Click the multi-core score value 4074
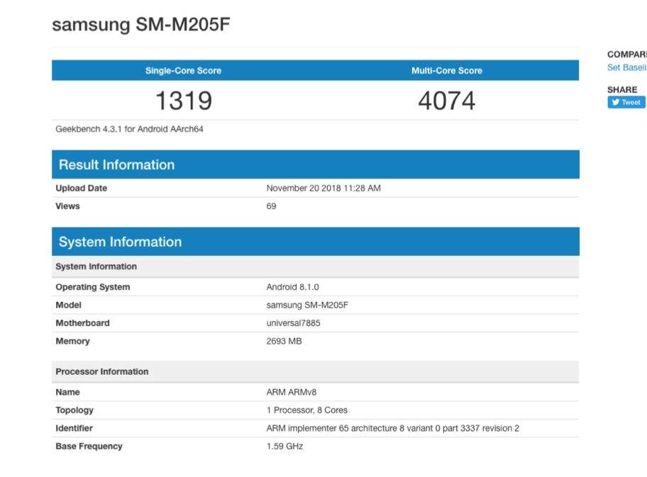Screen dimensions: 647x477 446,101
